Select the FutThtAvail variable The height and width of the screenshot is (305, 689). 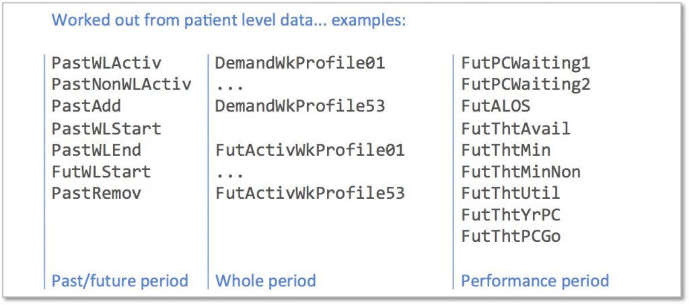click(515, 128)
